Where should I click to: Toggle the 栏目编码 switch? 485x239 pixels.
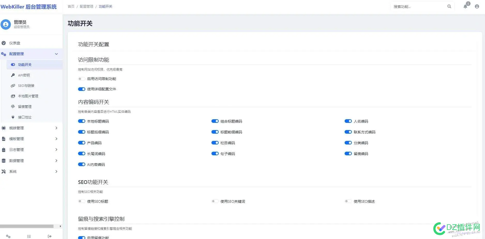click(x=215, y=143)
